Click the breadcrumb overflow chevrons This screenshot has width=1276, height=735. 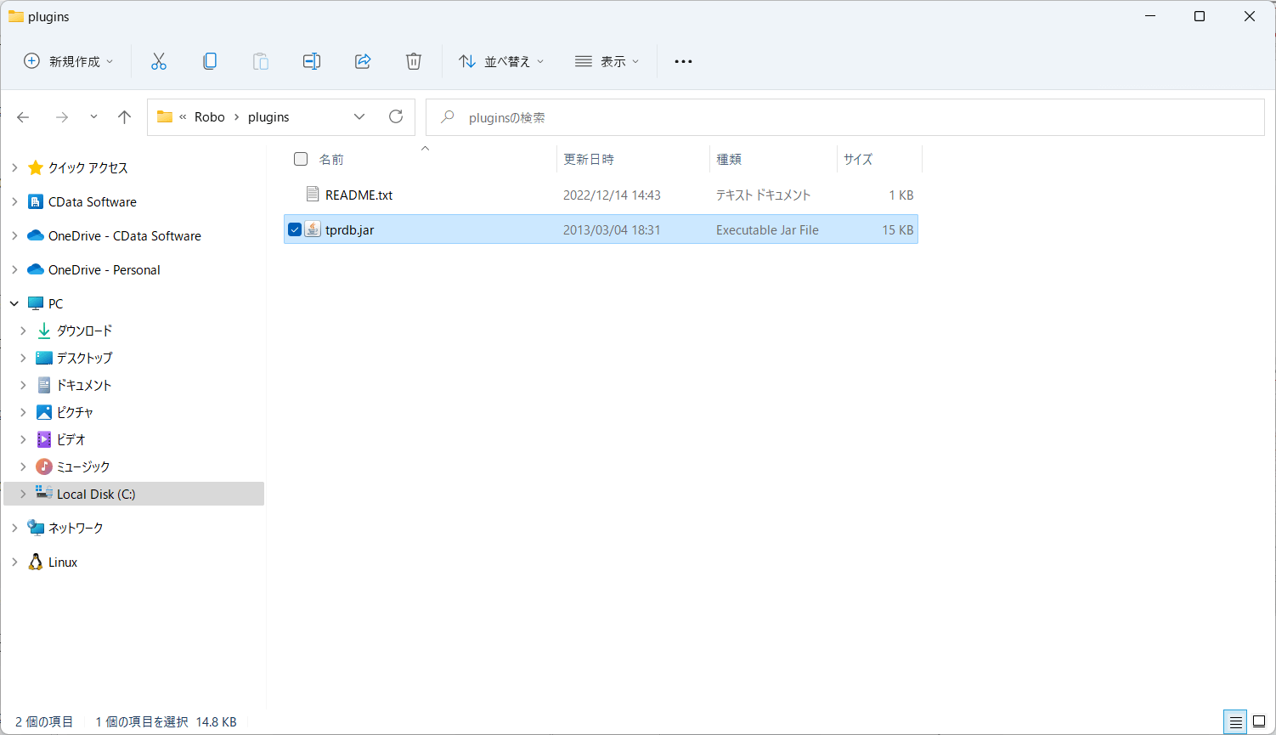(x=183, y=117)
